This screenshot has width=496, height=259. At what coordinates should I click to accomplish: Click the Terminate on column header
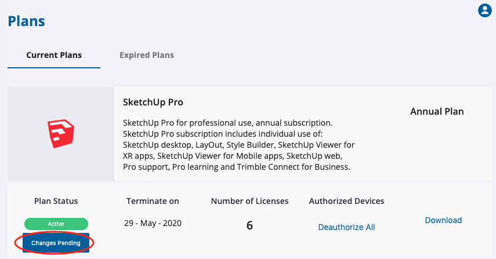click(x=153, y=201)
